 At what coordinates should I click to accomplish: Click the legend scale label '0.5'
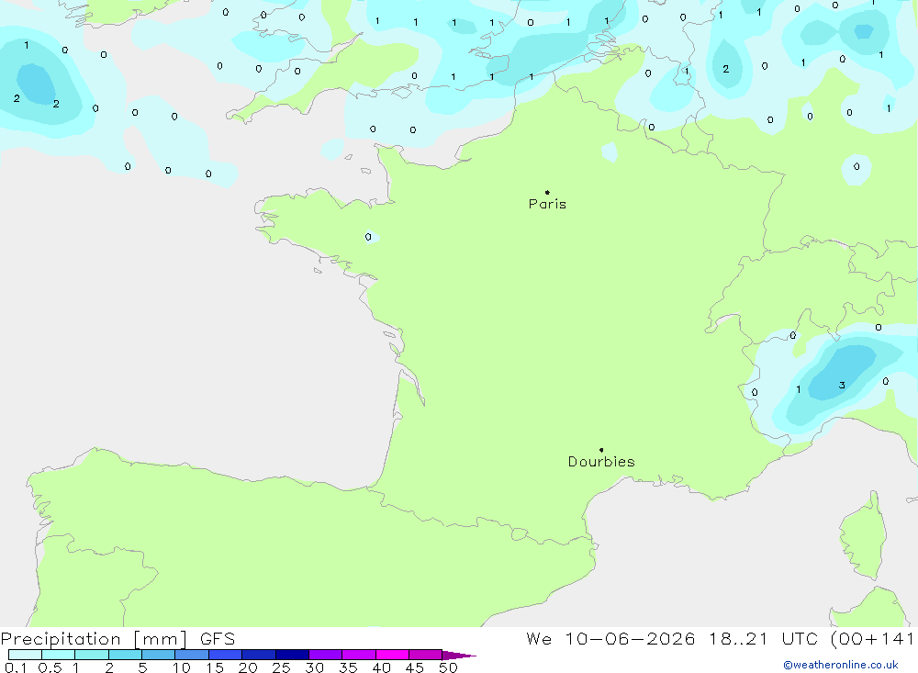click(x=50, y=667)
